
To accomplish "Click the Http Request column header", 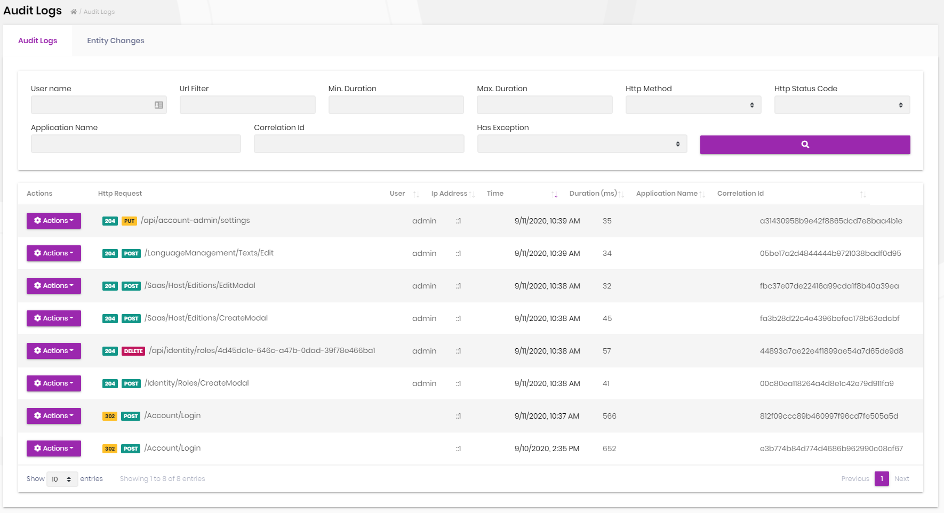I will click(120, 194).
